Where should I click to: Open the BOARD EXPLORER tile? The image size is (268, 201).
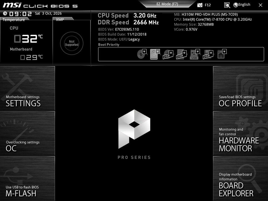(x=241, y=178)
